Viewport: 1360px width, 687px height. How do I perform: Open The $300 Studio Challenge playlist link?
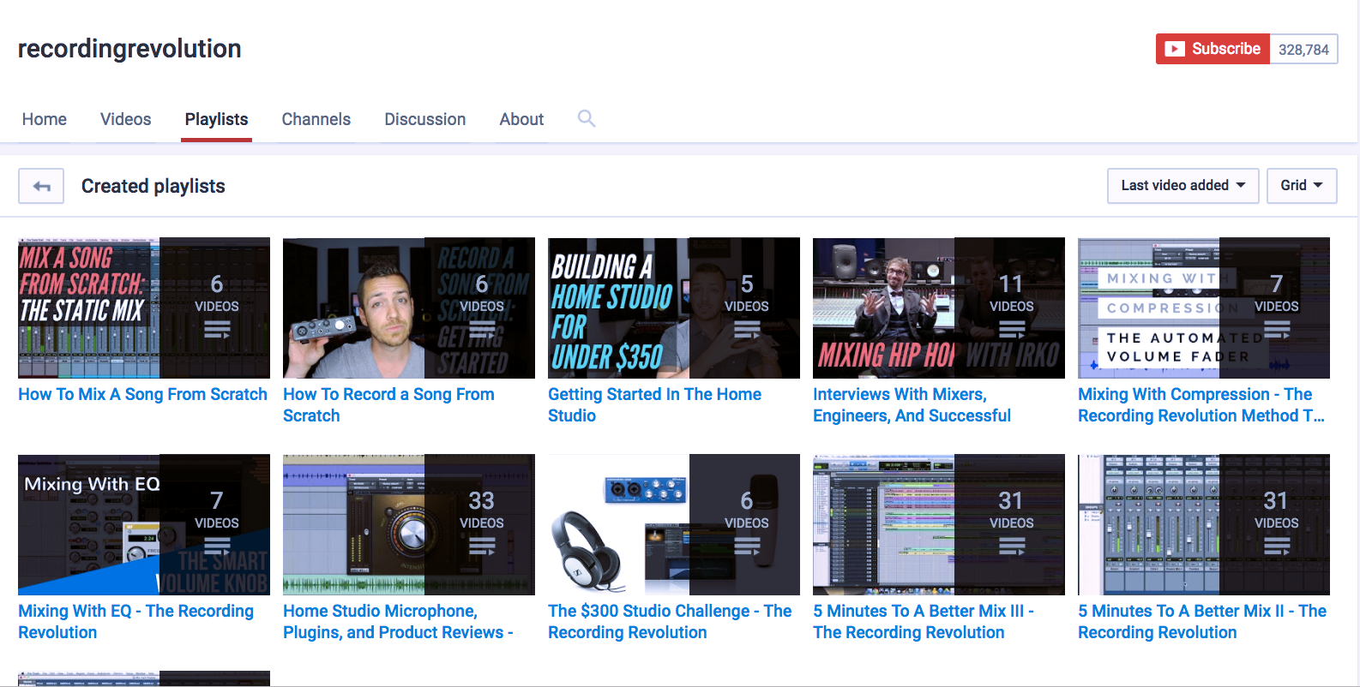(x=670, y=621)
